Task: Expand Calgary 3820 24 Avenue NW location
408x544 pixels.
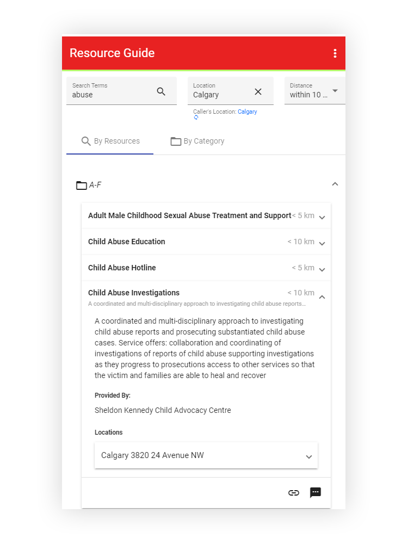Action: tap(309, 456)
